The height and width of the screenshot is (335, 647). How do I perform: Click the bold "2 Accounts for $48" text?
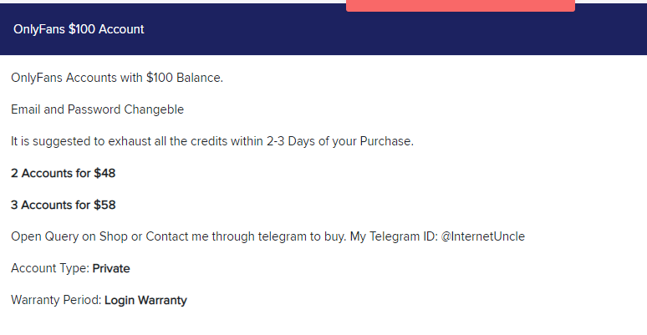[x=64, y=173]
